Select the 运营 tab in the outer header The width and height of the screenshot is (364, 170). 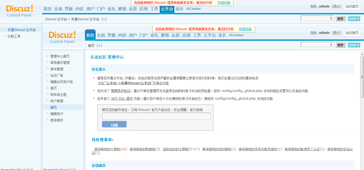(x=133, y=9)
